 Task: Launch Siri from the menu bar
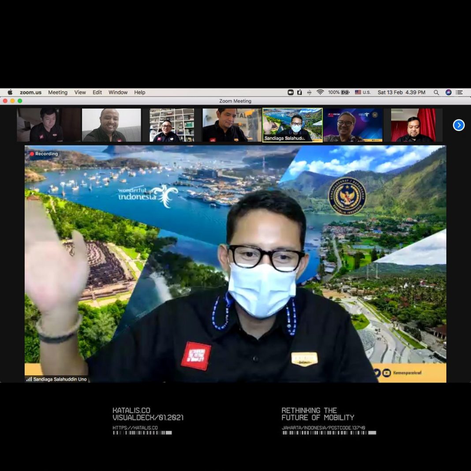tap(449, 92)
